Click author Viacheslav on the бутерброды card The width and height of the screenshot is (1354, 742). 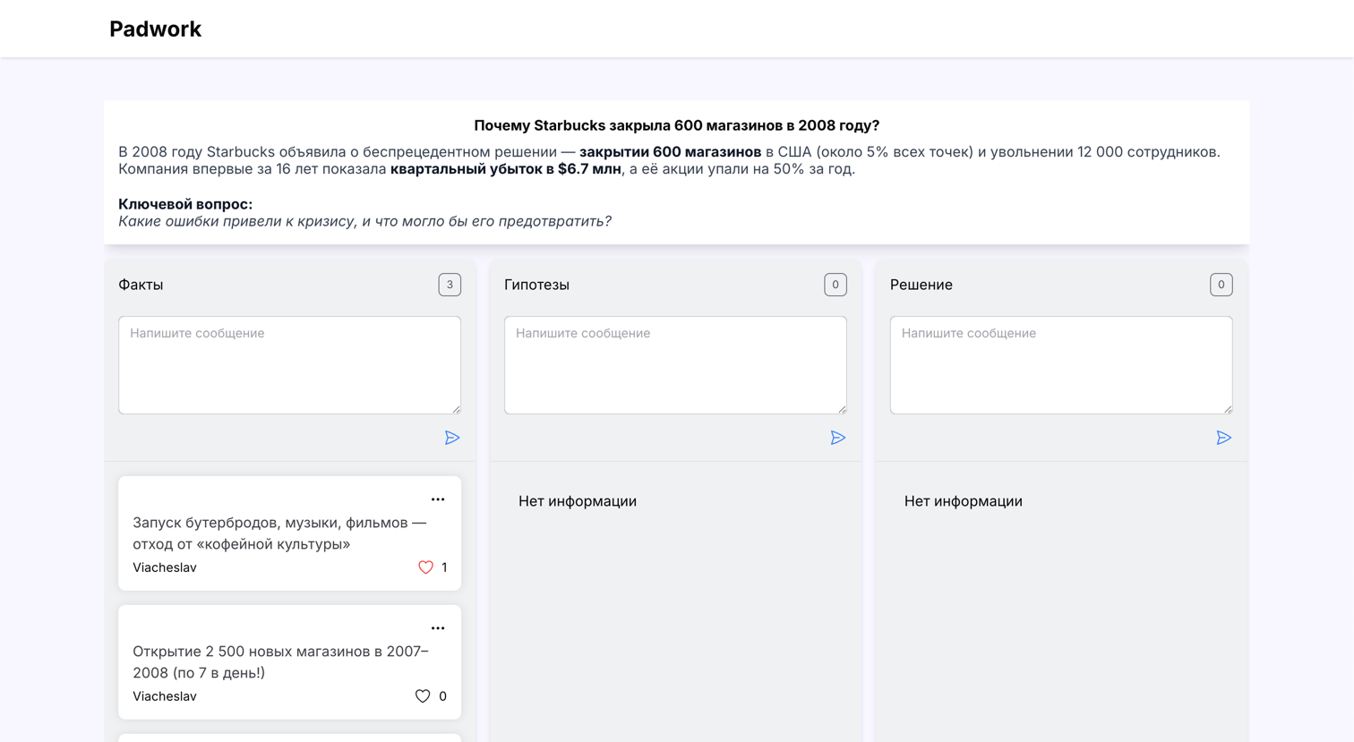click(x=165, y=567)
